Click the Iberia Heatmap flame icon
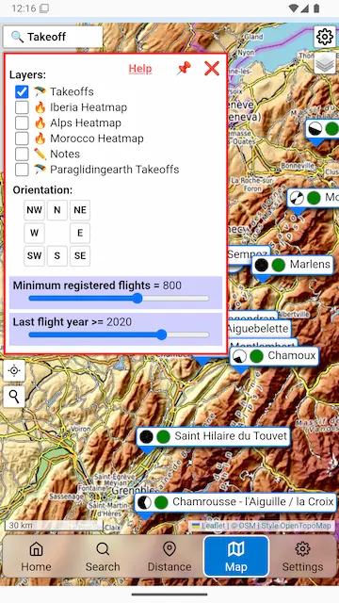This screenshot has height=603, width=339. click(x=40, y=107)
